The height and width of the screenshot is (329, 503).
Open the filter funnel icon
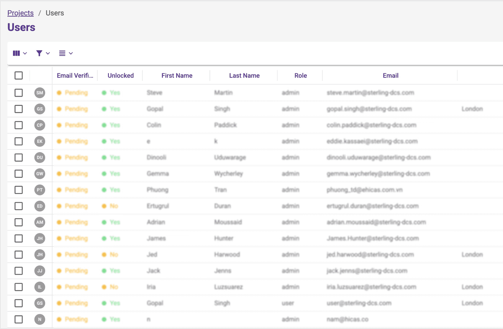[39, 53]
